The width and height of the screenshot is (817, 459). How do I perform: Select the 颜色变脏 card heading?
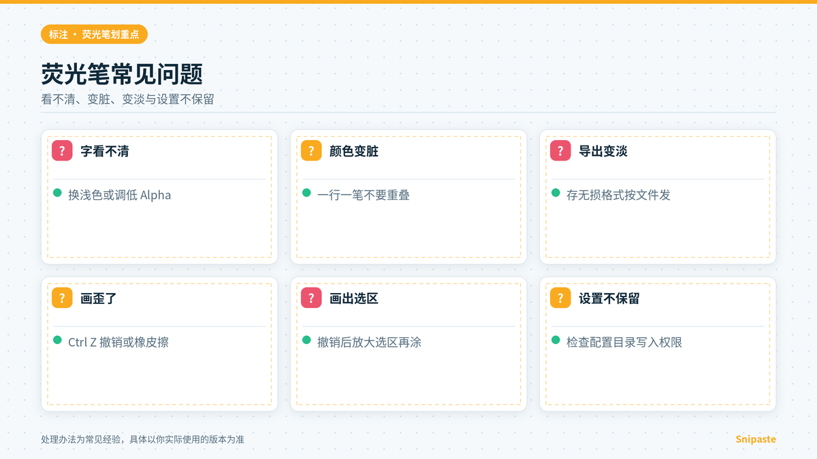[x=354, y=151]
